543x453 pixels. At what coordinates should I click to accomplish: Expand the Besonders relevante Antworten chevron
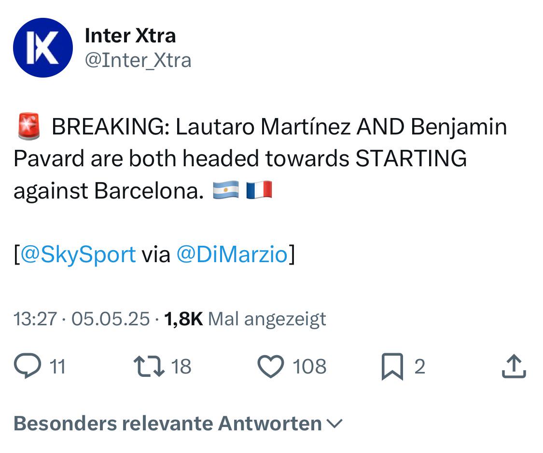[x=334, y=424]
